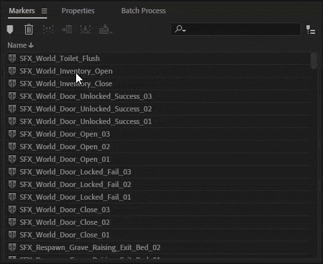Select marker SFX_World_Door_Unlocked_Success_03
Image resolution: width=323 pixels, height=264 pixels.
click(x=158, y=96)
